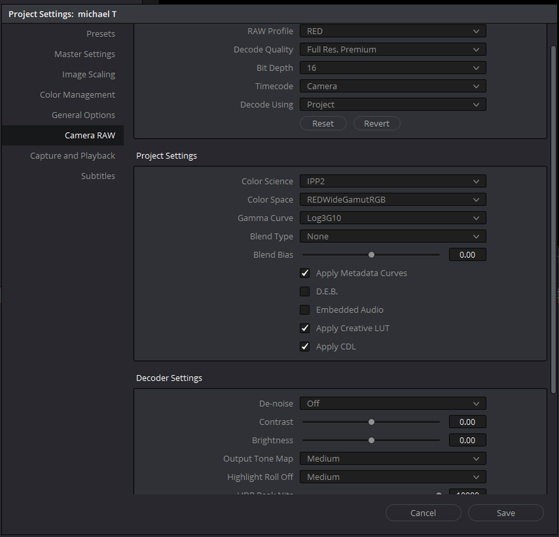Viewport: 559px width, 537px height.
Task: Open Decode Using dropdown
Action: pos(393,105)
